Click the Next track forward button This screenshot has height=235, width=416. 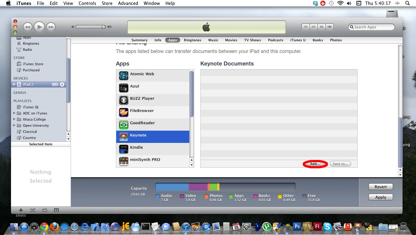pyautogui.click(x=51, y=27)
